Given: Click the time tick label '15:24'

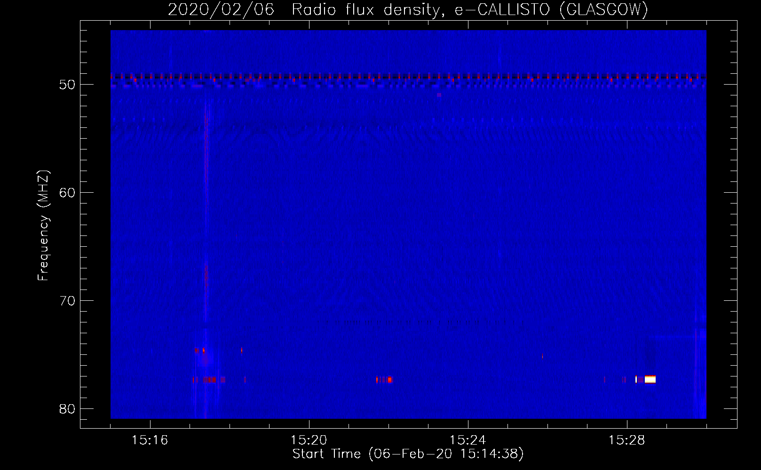Looking at the screenshot, I should click(468, 440).
